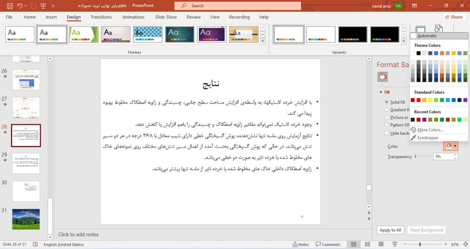Click the Apply to All button
This screenshot has height=249, width=470.
390,230
